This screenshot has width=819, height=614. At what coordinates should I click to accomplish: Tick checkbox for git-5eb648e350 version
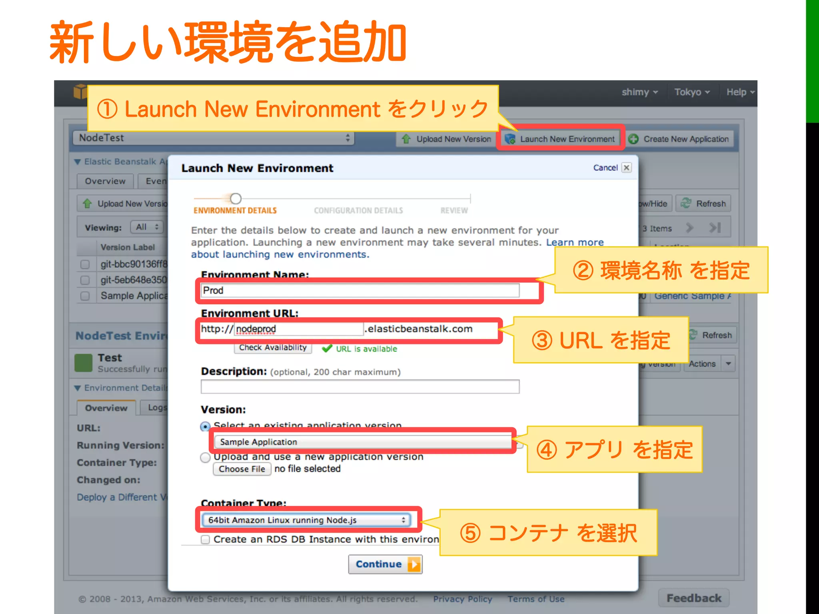pyautogui.click(x=85, y=280)
